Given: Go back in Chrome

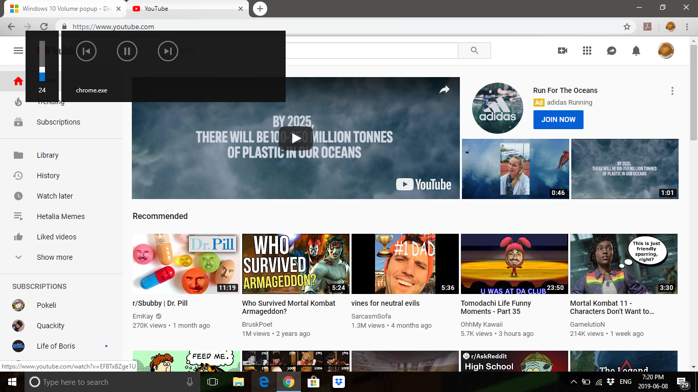Looking at the screenshot, I should (x=11, y=27).
